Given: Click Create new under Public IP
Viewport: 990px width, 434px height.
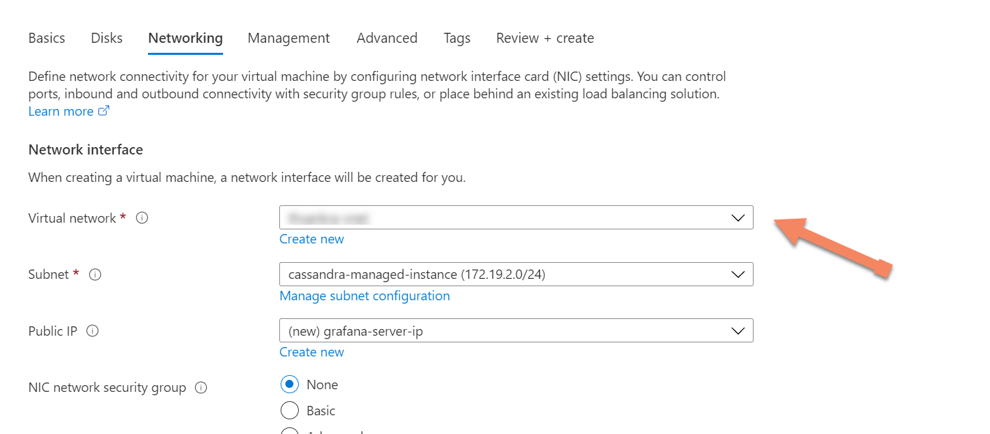Looking at the screenshot, I should pos(311,352).
